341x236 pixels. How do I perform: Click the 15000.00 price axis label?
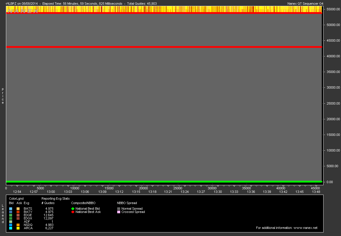pyautogui.click(x=333, y=135)
